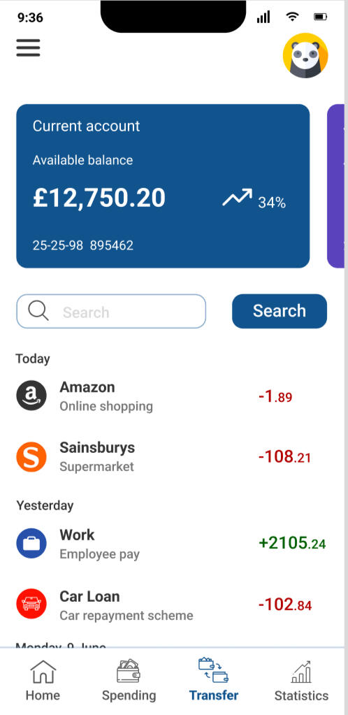Click the Work briefcase icon

tap(31, 544)
